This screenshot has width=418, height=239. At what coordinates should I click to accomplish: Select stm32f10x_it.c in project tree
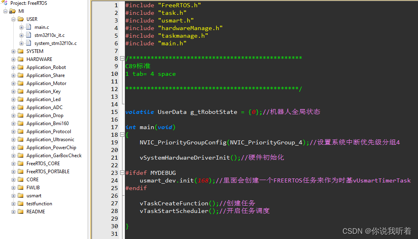pos(49,35)
